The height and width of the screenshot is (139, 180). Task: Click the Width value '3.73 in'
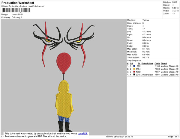click(x=175, y=11)
